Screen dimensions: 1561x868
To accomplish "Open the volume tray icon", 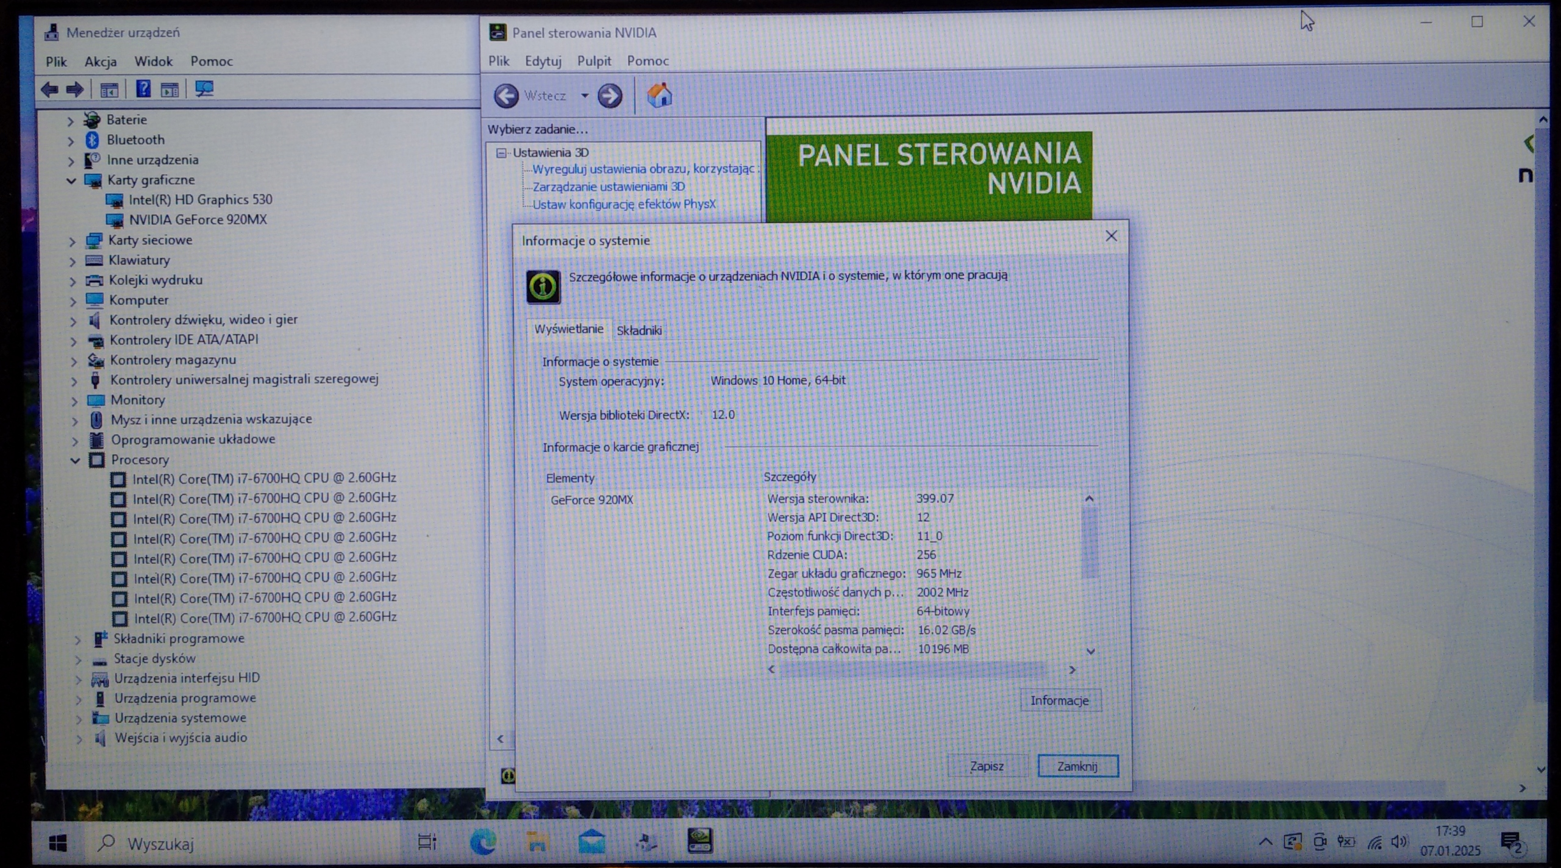I will 1399,842.
